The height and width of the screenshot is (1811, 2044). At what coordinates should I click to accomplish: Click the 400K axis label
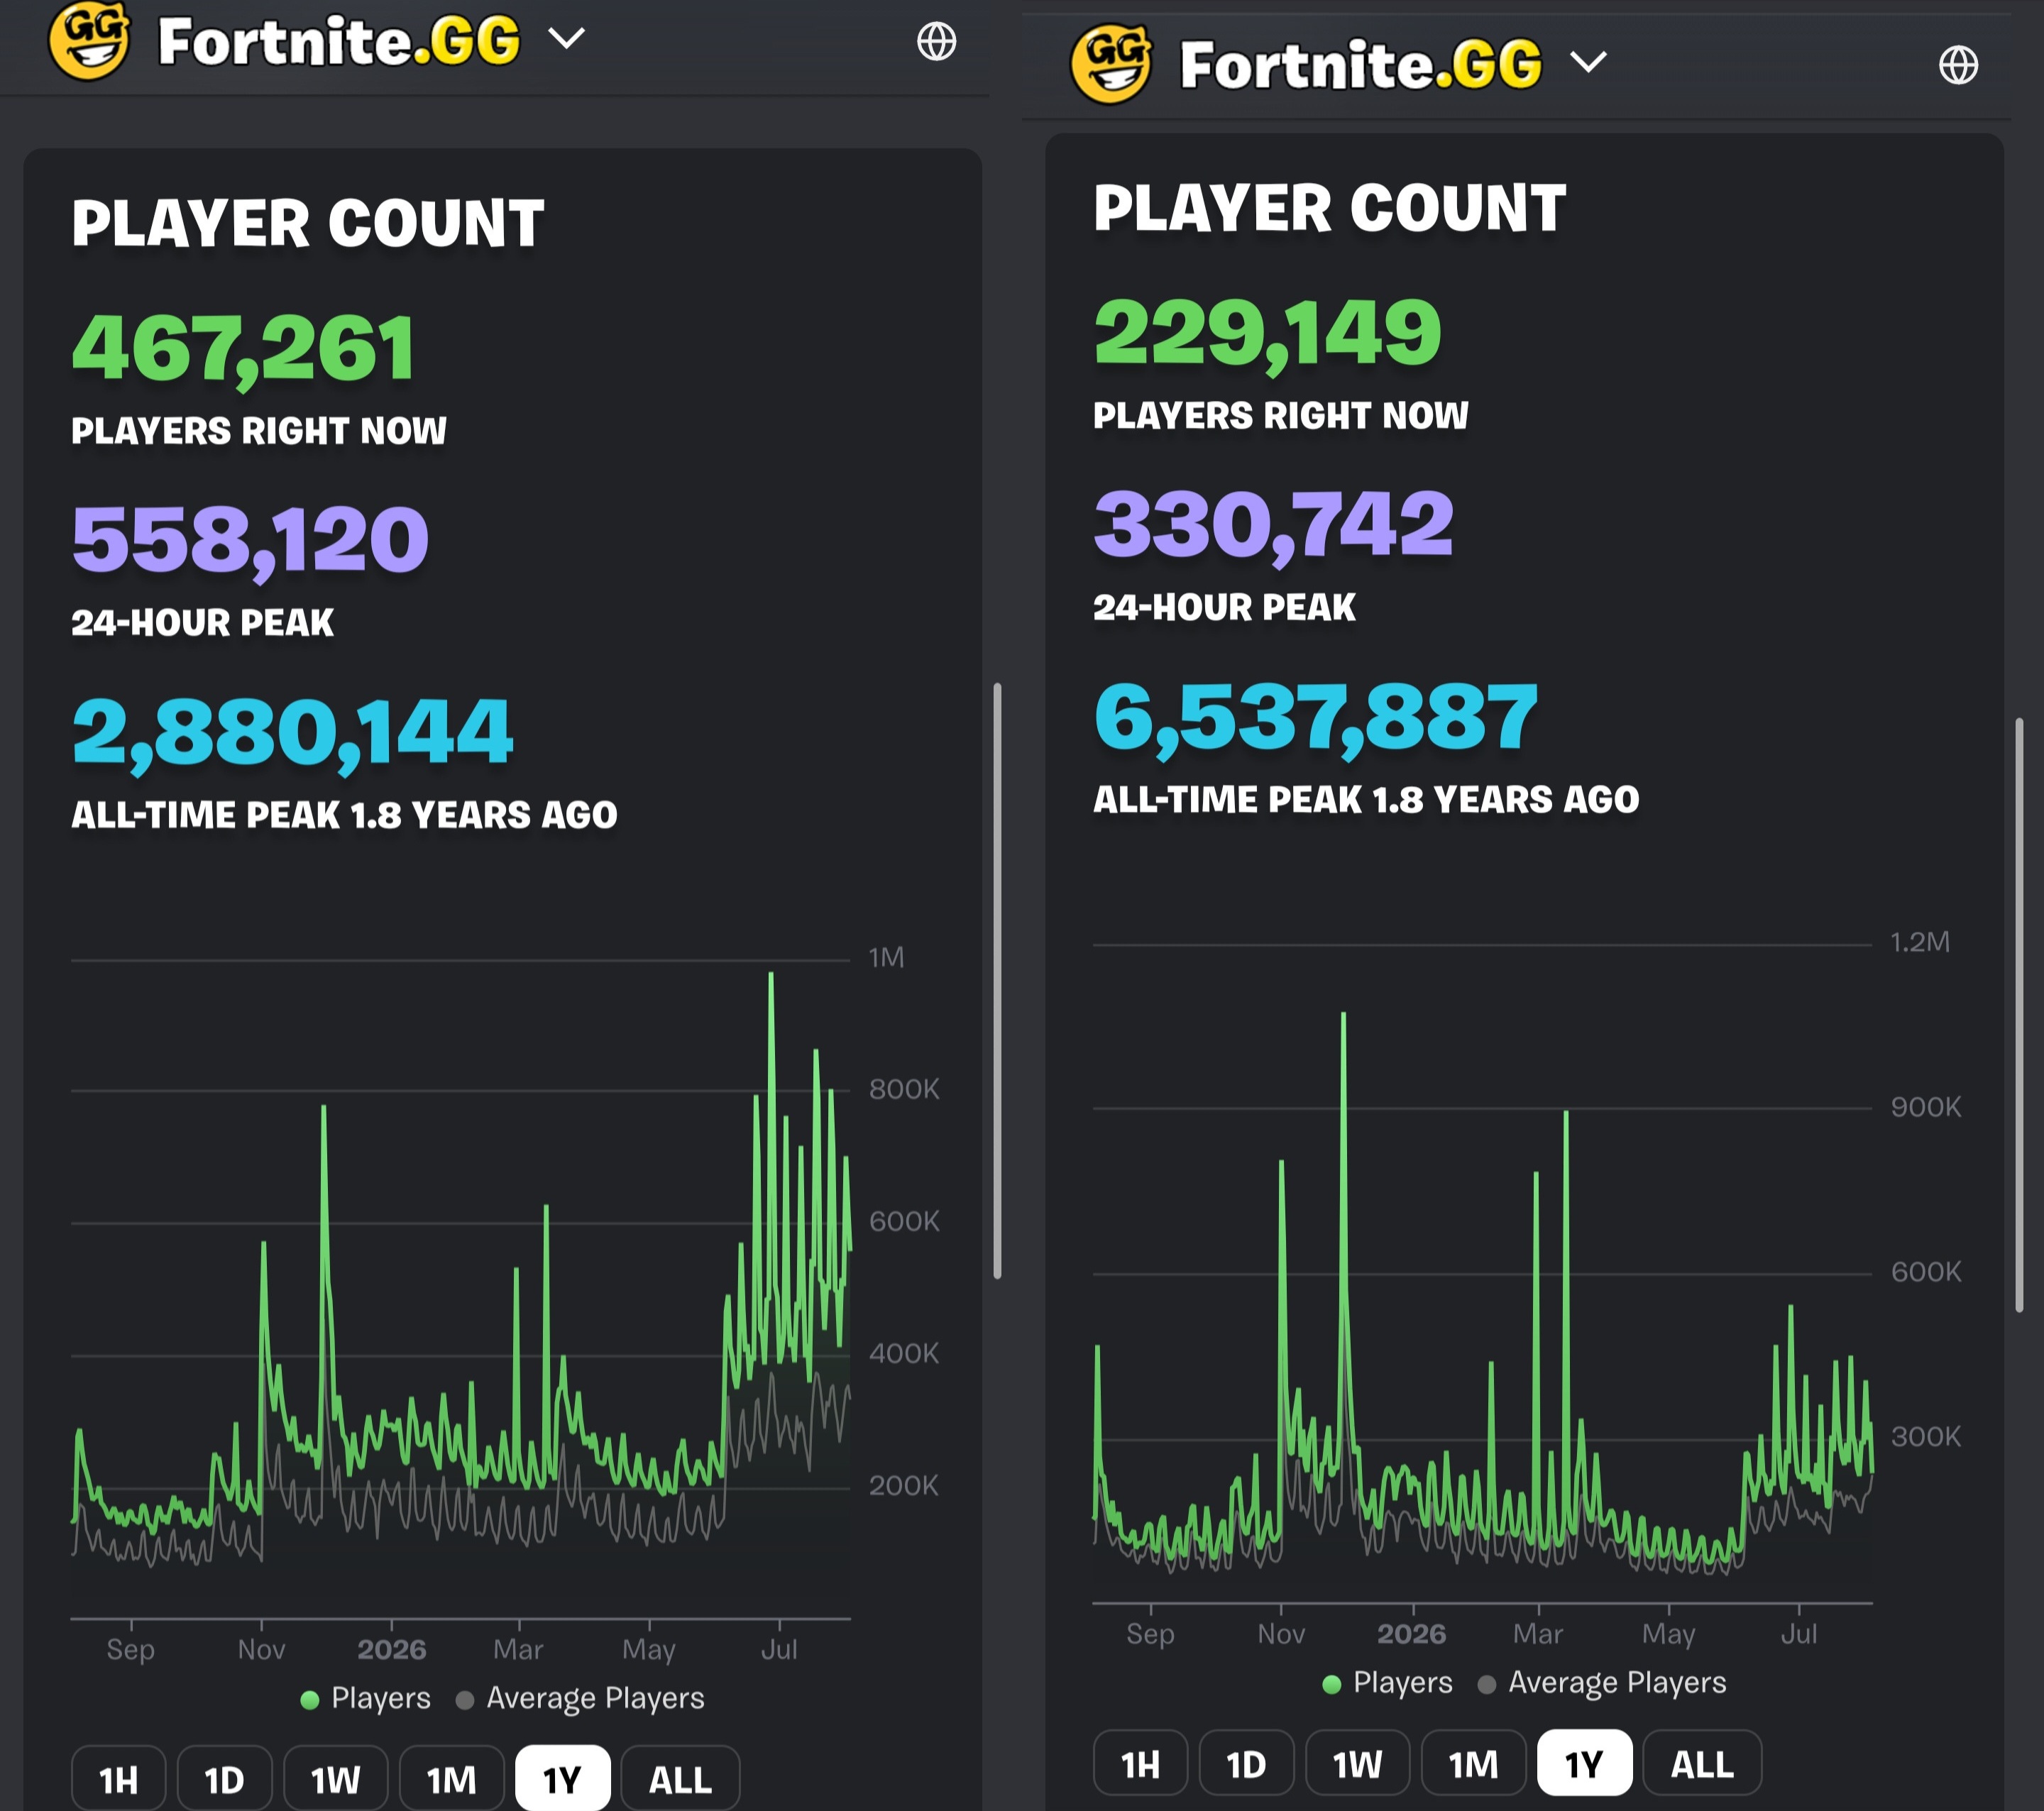click(x=904, y=1354)
